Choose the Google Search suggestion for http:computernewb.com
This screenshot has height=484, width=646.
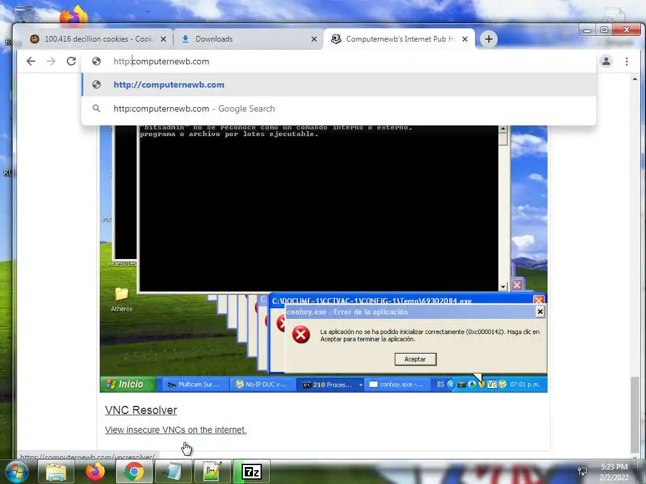point(339,108)
